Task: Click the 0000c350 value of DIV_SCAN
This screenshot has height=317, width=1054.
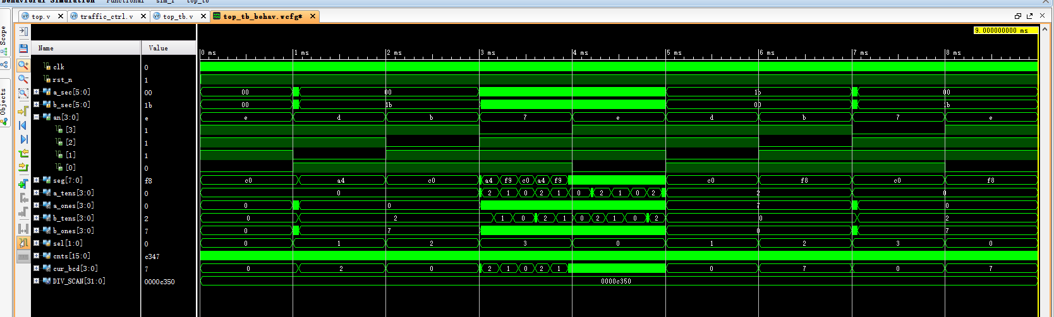Action: [159, 282]
